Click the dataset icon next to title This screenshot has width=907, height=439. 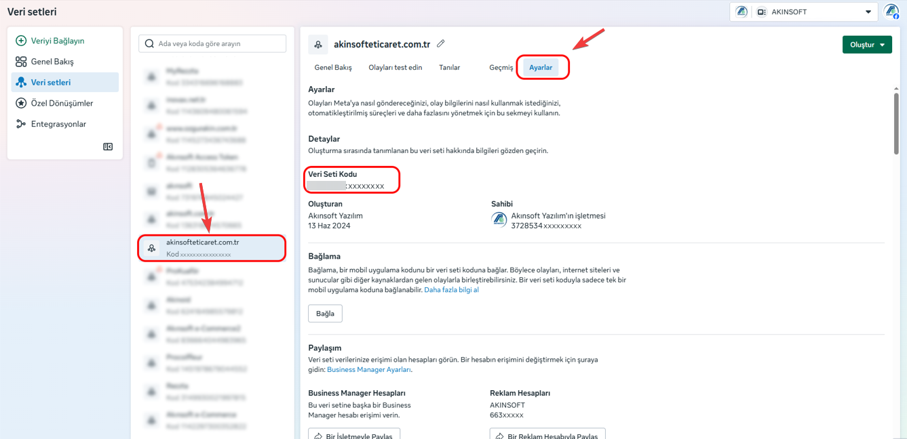pos(318,45)
